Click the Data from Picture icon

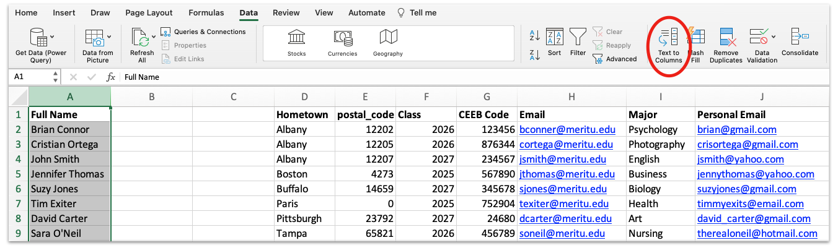[x=94, y=38]
